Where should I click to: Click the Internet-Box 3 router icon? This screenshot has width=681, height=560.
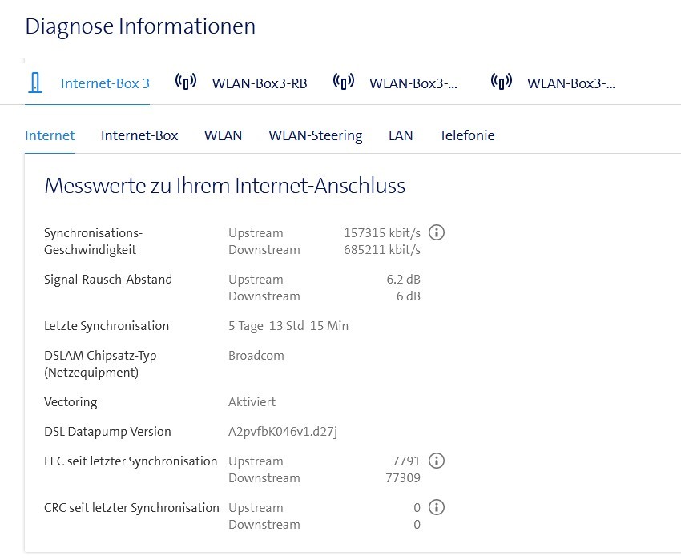(35, 83)
